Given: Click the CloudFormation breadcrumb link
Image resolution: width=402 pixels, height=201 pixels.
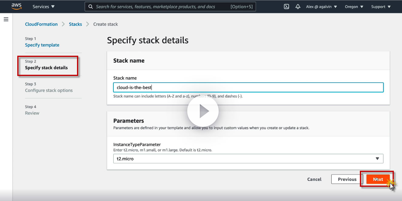Looking at the screenshot, I should pyautogui.click(x=41, y=24).
